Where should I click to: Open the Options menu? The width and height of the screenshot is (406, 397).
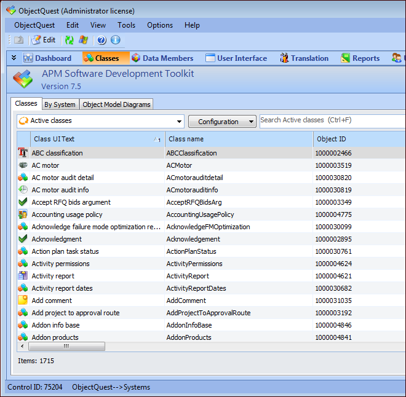click(x=160, y=25)
